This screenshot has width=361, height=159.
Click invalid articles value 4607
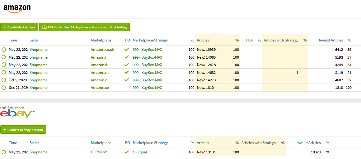339,80
